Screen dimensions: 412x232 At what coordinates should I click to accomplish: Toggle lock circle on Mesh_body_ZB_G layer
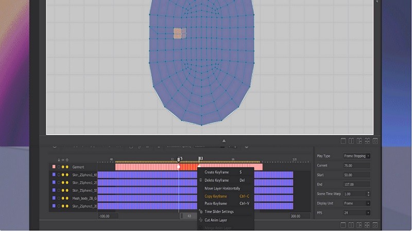(x=58, y=198)
